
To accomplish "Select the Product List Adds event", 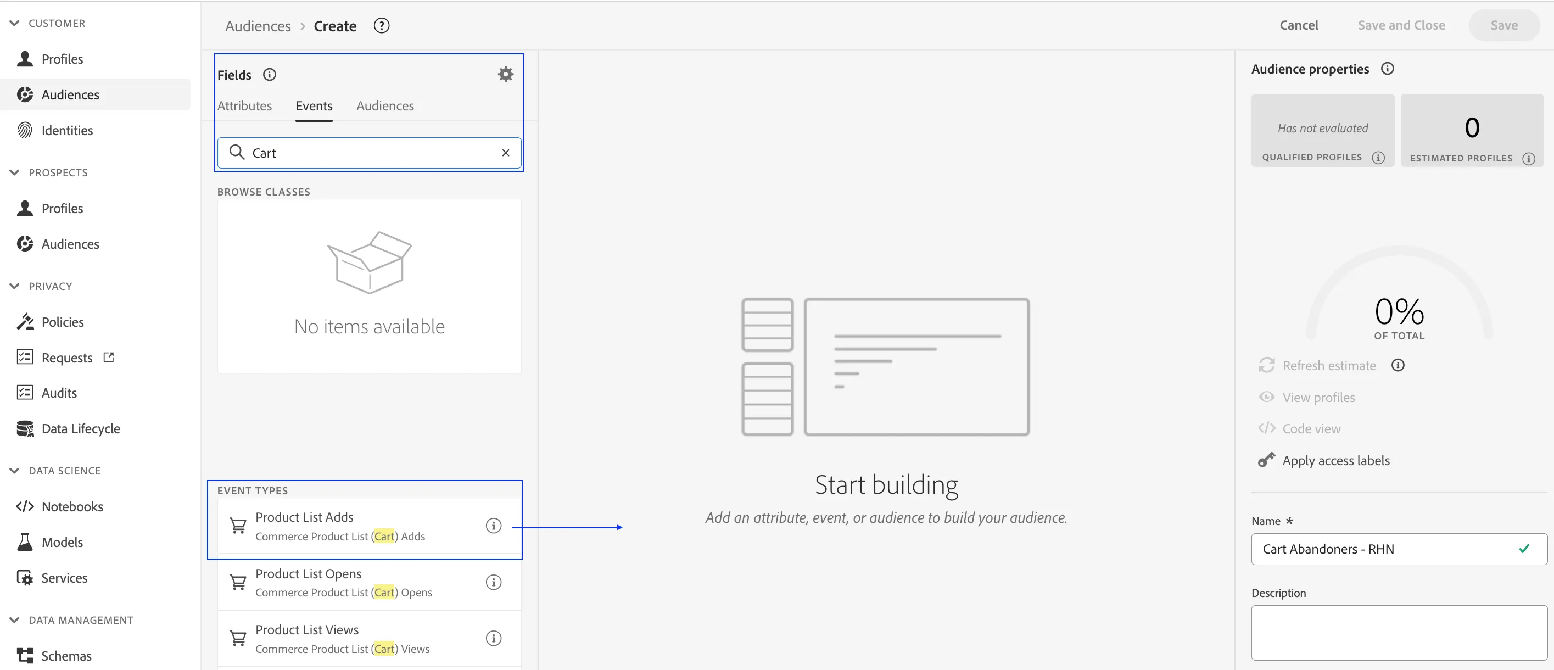I will (x=369, y=526).
